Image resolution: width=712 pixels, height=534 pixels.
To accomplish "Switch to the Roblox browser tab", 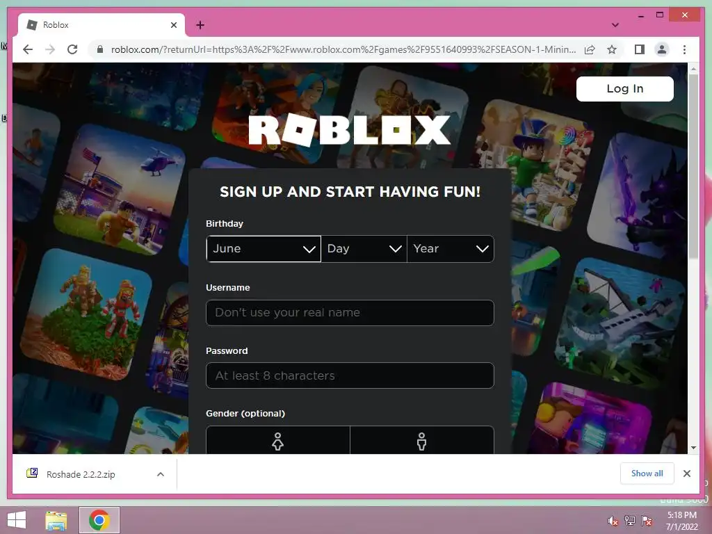I will [x=102, y=25].
